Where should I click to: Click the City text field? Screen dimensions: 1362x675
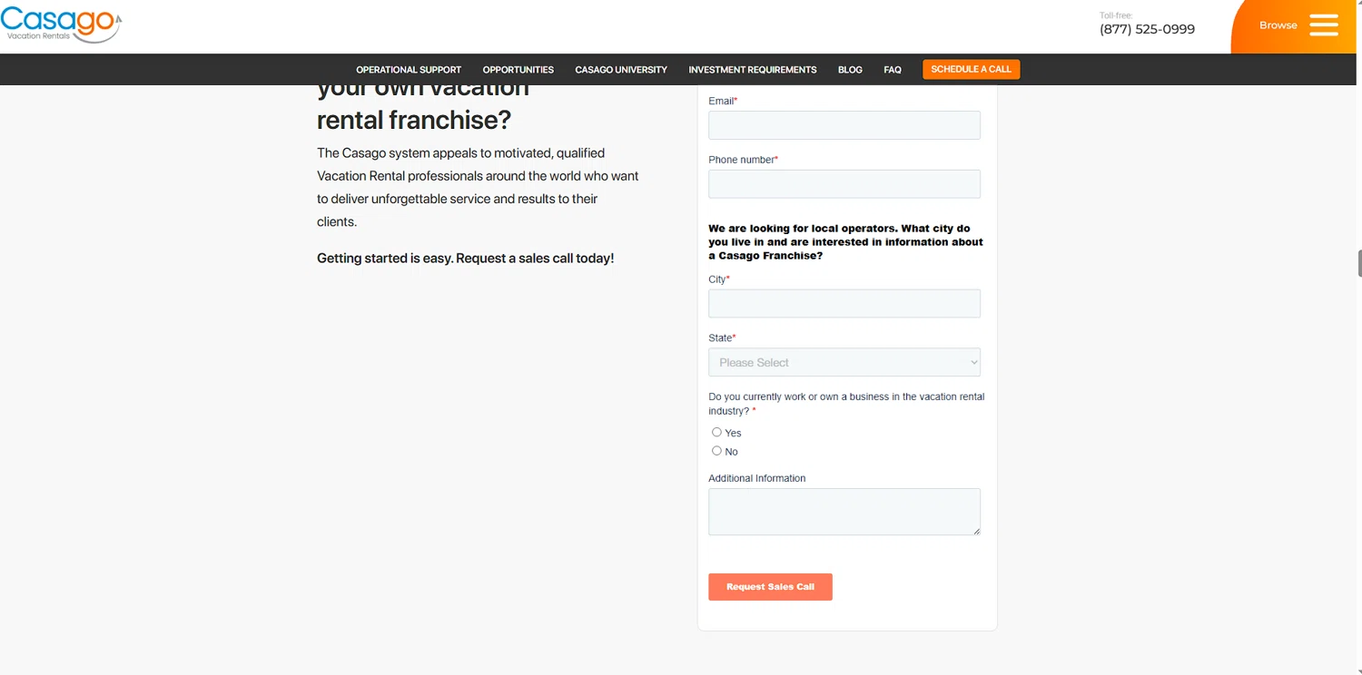pyautogui.click(x=844, y=303)
